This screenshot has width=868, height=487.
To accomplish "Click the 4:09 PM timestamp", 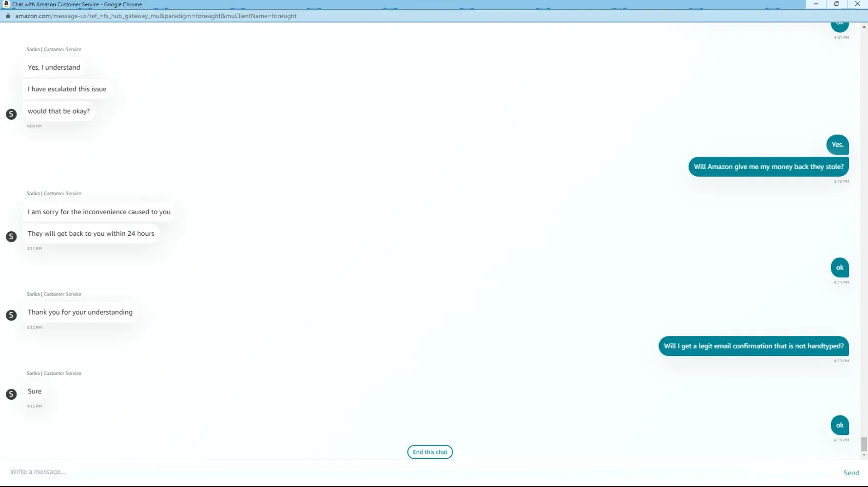I will [x=34, y=126].
